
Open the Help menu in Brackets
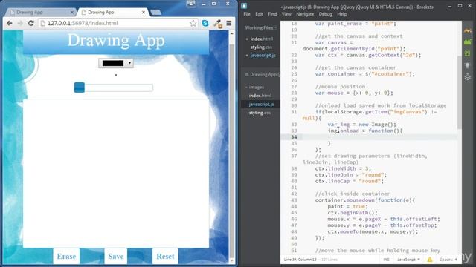pos(342,14)
